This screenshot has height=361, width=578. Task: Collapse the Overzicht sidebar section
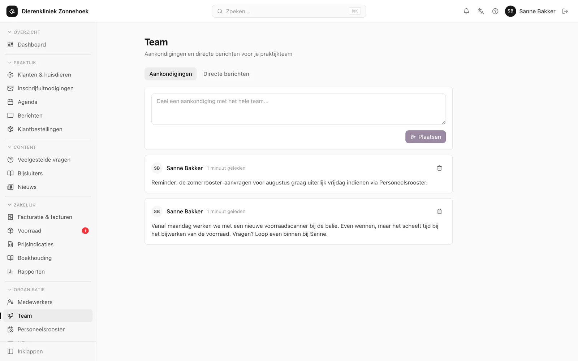coord(24,32)
